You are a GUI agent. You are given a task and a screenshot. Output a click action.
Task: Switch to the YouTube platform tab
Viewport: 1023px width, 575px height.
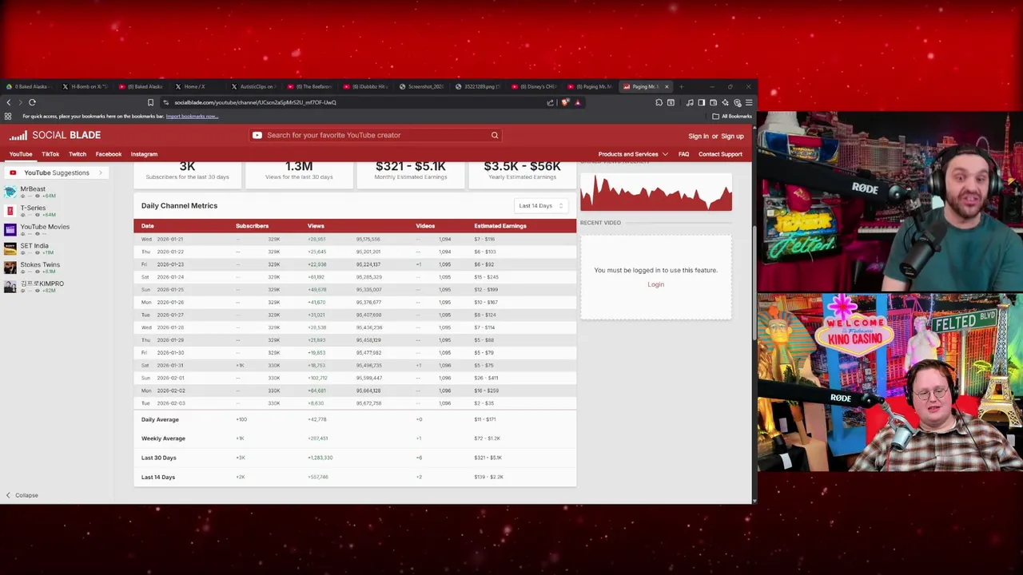pyautogui.click(x=21, y=154)
